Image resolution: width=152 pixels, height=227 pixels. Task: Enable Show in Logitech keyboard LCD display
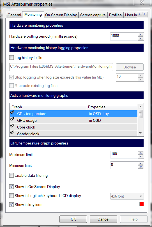(x=11, y=196)
